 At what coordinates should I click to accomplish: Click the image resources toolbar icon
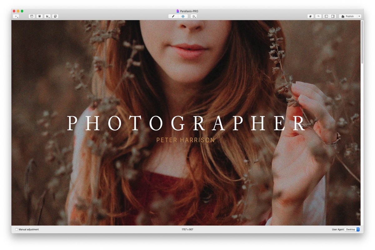[x=55, y=16]
